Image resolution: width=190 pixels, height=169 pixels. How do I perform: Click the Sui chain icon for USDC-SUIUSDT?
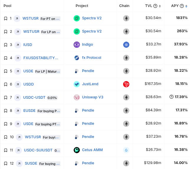(x=126, y=150)
